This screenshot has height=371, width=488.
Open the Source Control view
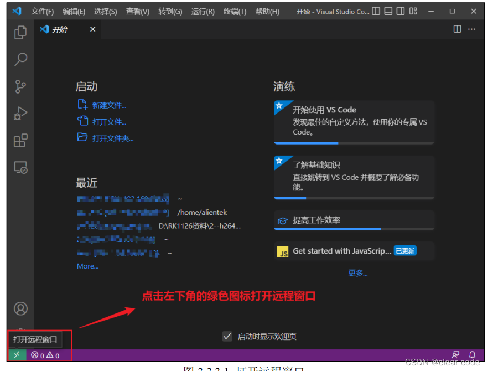pos(20,86)
